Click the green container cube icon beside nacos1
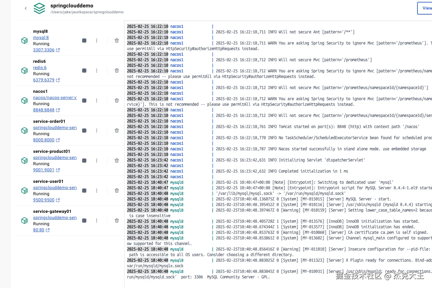Viewport: 432px width, 288px height. (24, 100)
